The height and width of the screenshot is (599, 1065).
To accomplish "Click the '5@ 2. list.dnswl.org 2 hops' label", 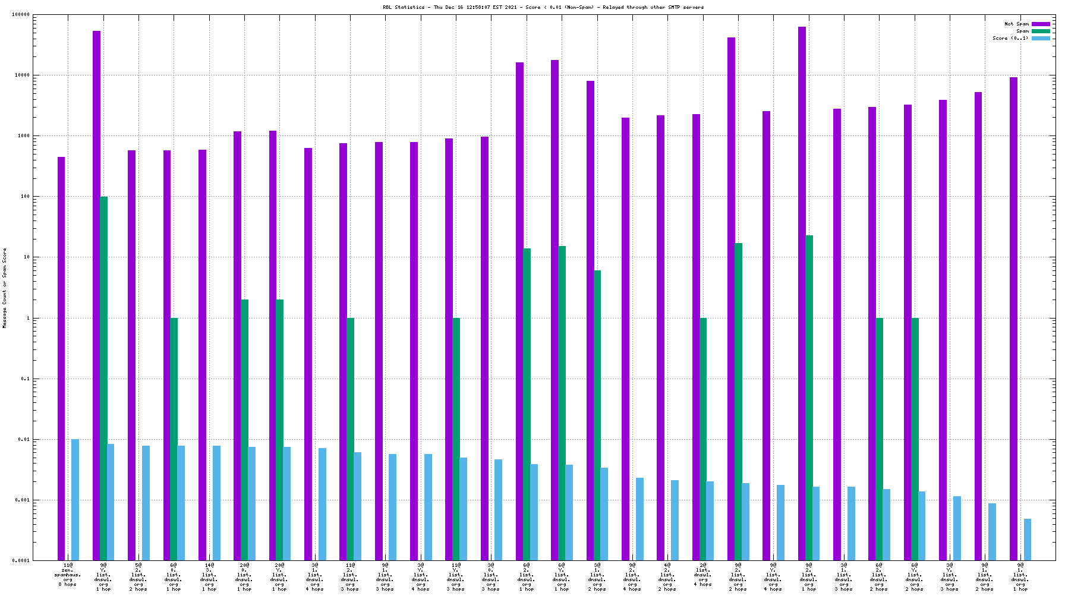I will pos(138,576).
